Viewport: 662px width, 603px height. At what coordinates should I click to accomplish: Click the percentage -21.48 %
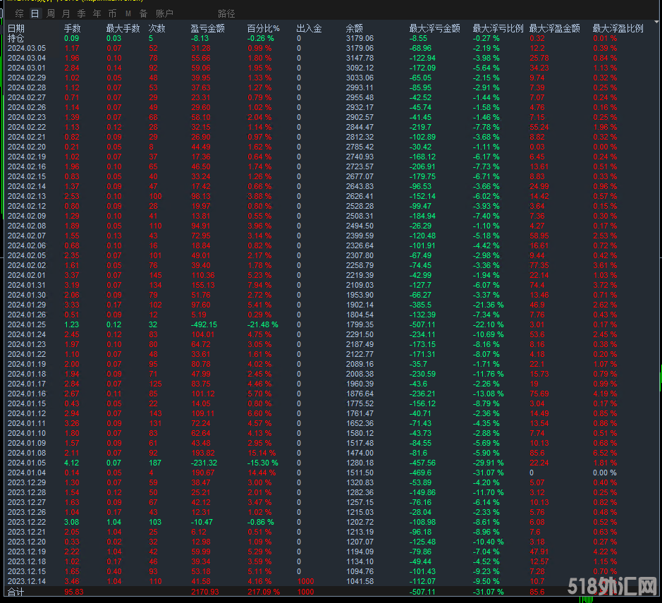pyautogui.click(x=262, y=324)
